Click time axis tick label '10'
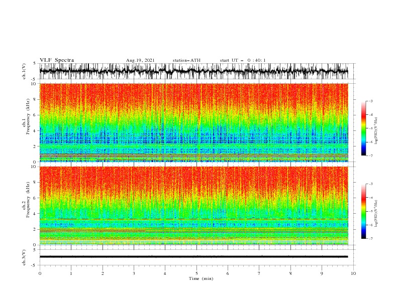The height and width of the screenshot is (307, 398). point(353,273)
